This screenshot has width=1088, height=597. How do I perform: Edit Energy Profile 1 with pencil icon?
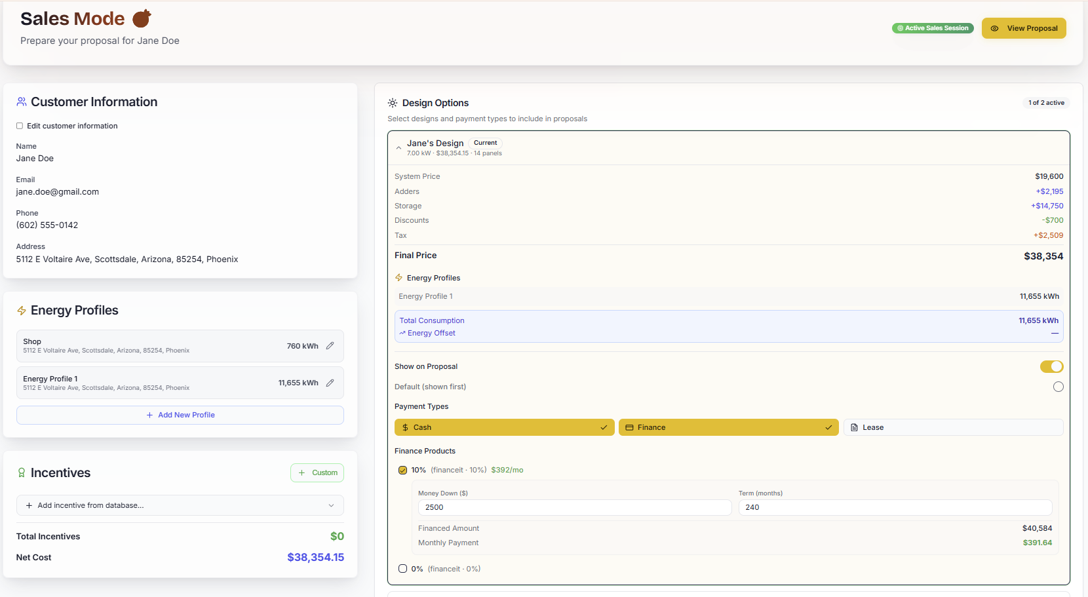pyautogui.click(x=330, y=383)
